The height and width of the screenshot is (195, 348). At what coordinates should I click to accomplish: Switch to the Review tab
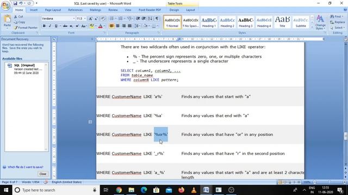[x=113, y=10]
